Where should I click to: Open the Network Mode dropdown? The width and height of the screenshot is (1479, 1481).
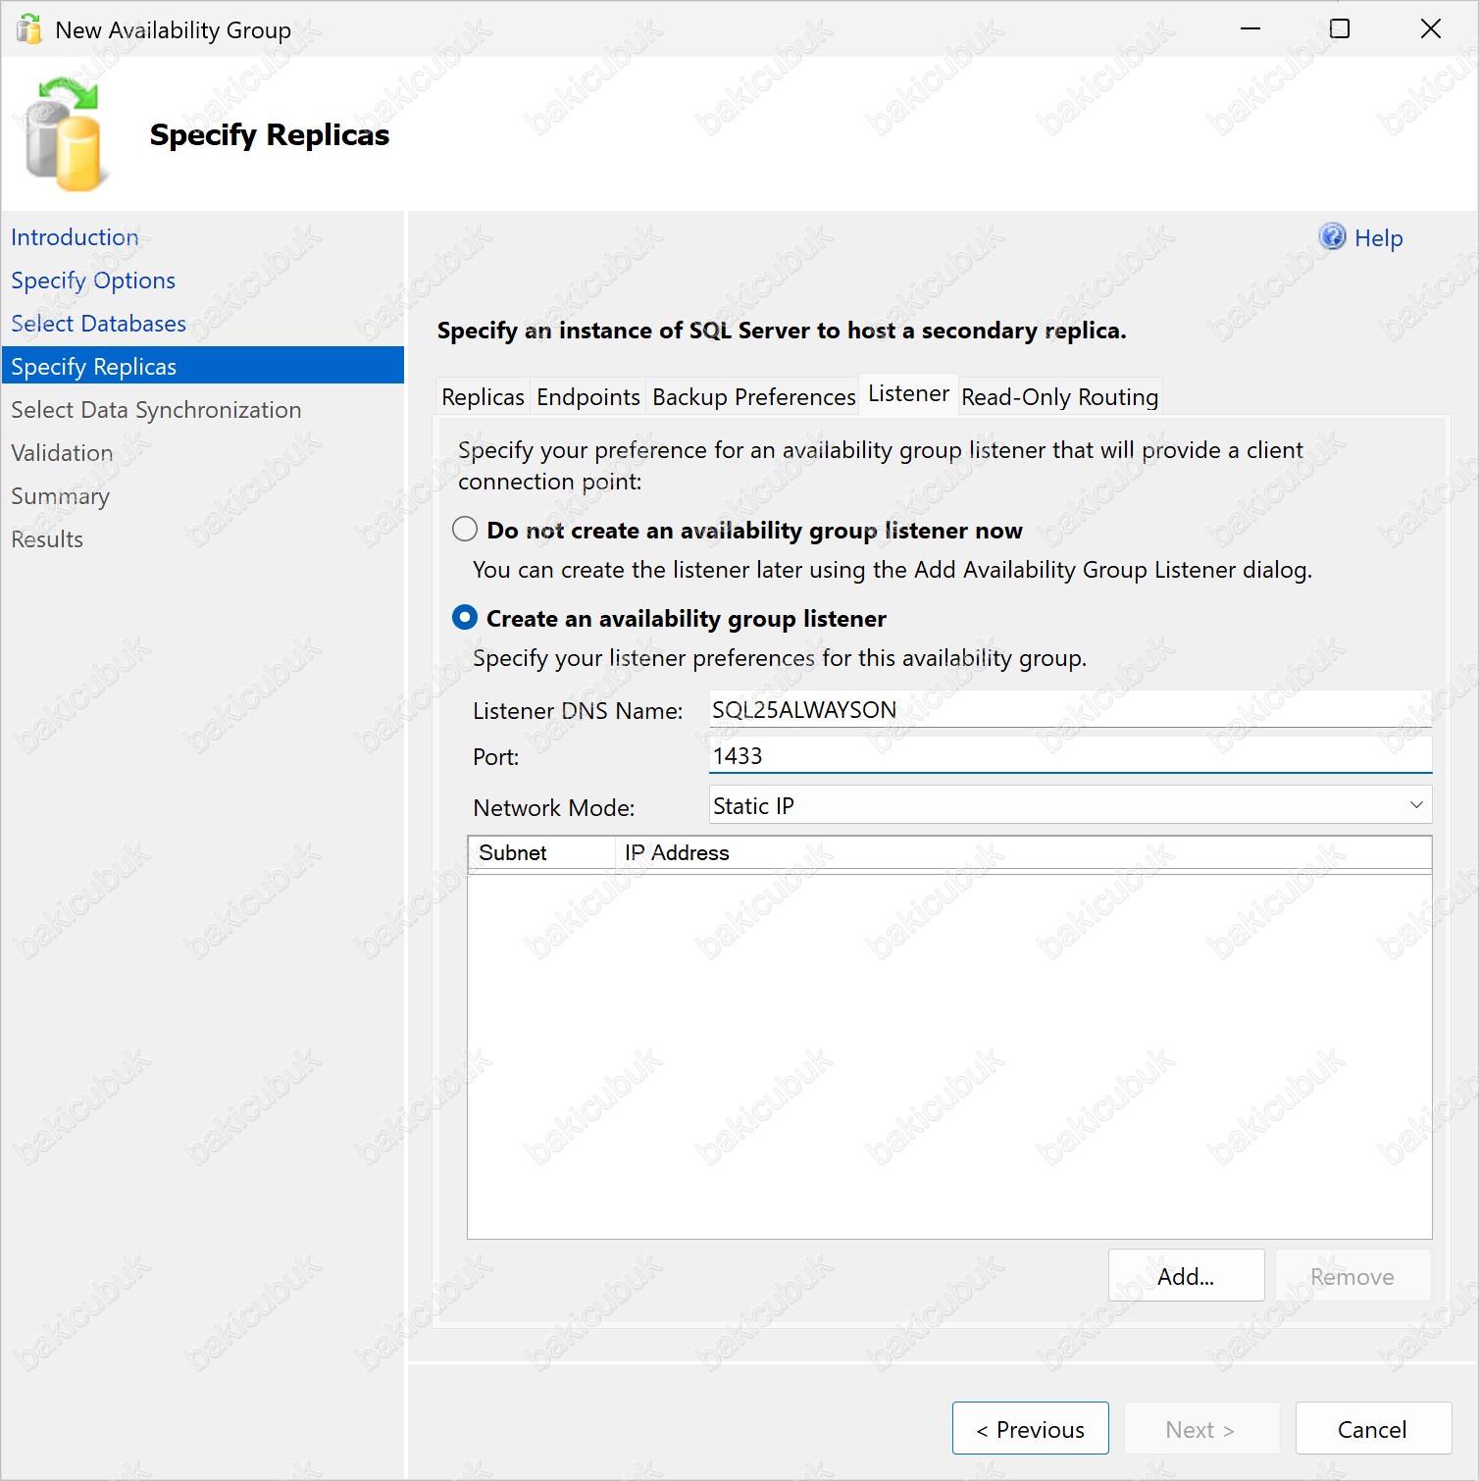point(1069,806)
